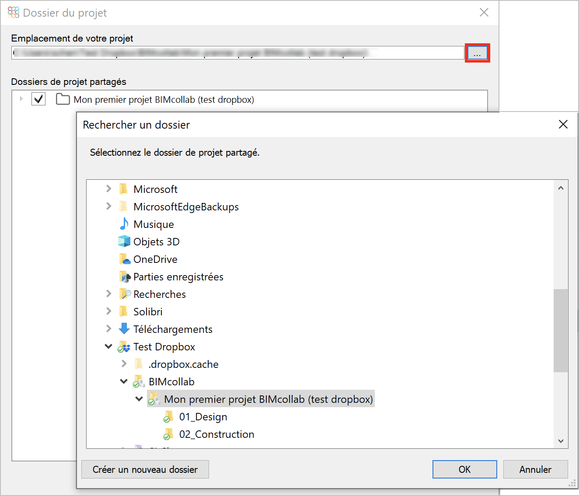Screen dimensions: 579x496
Task: Select .dropbox.cache in the tree
Action: [184, 364]
